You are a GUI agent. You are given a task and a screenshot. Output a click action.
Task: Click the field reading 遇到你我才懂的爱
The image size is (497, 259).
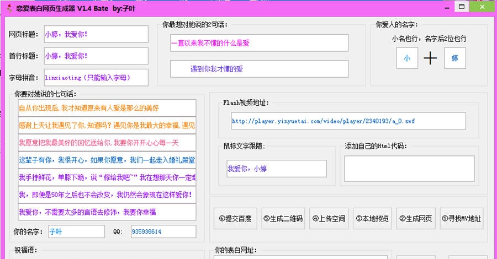[260, 69]
